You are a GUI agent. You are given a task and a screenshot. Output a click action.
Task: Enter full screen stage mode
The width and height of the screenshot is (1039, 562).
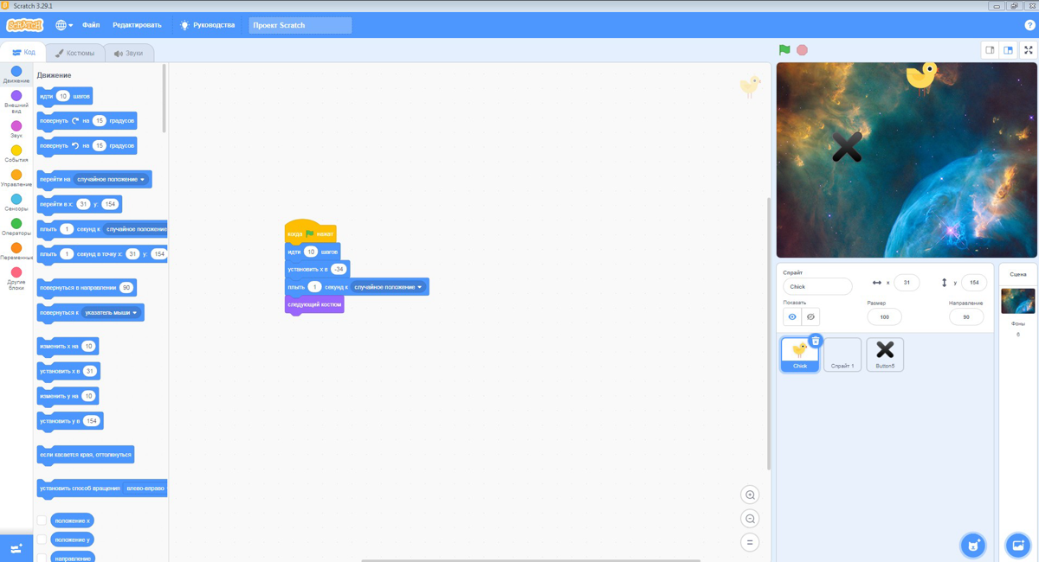point(1029,50)
